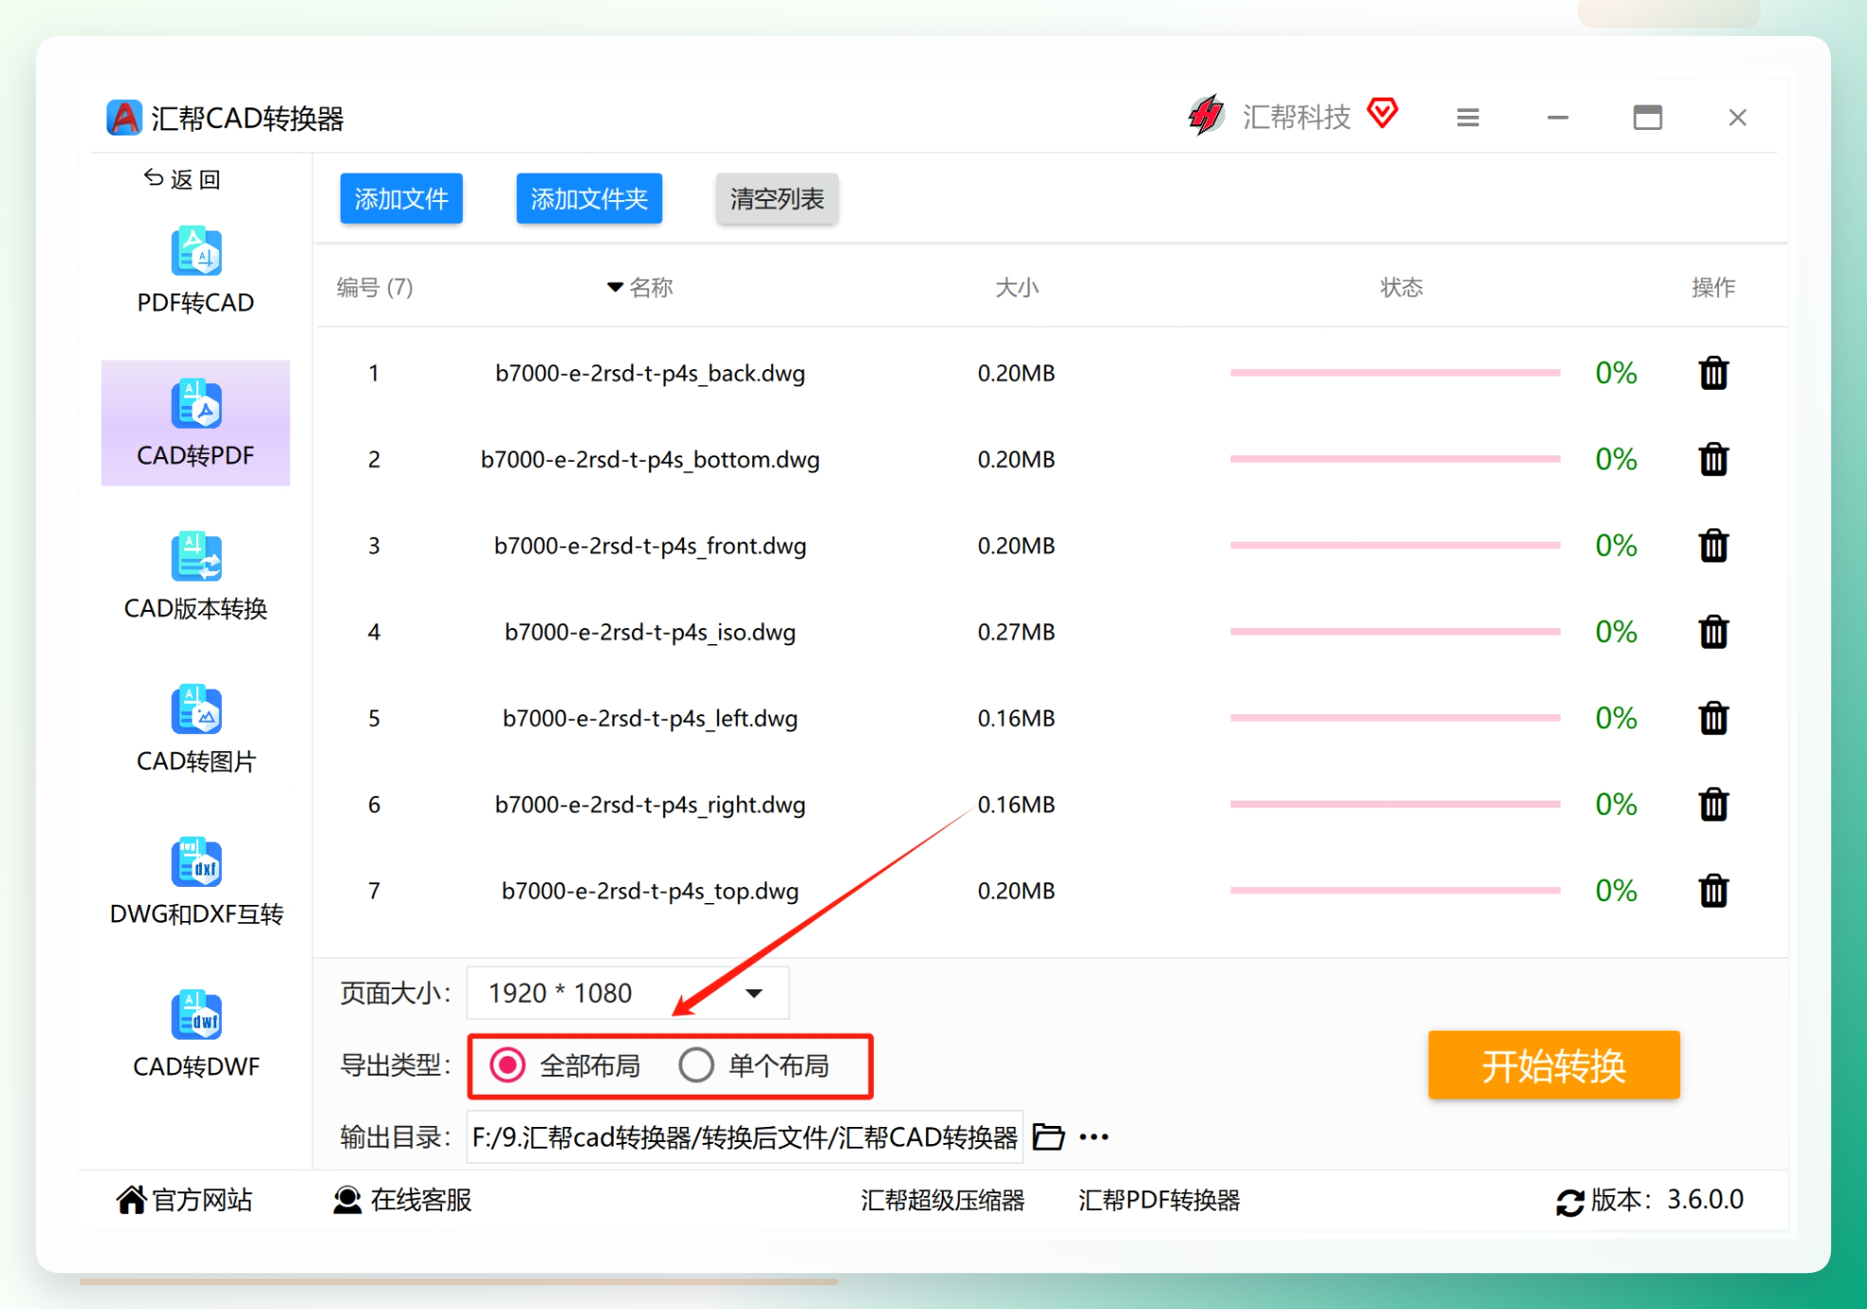Choose the CAD转DWF converter
This screenshot has height=1309, width=1867.
coord(195,1035)
